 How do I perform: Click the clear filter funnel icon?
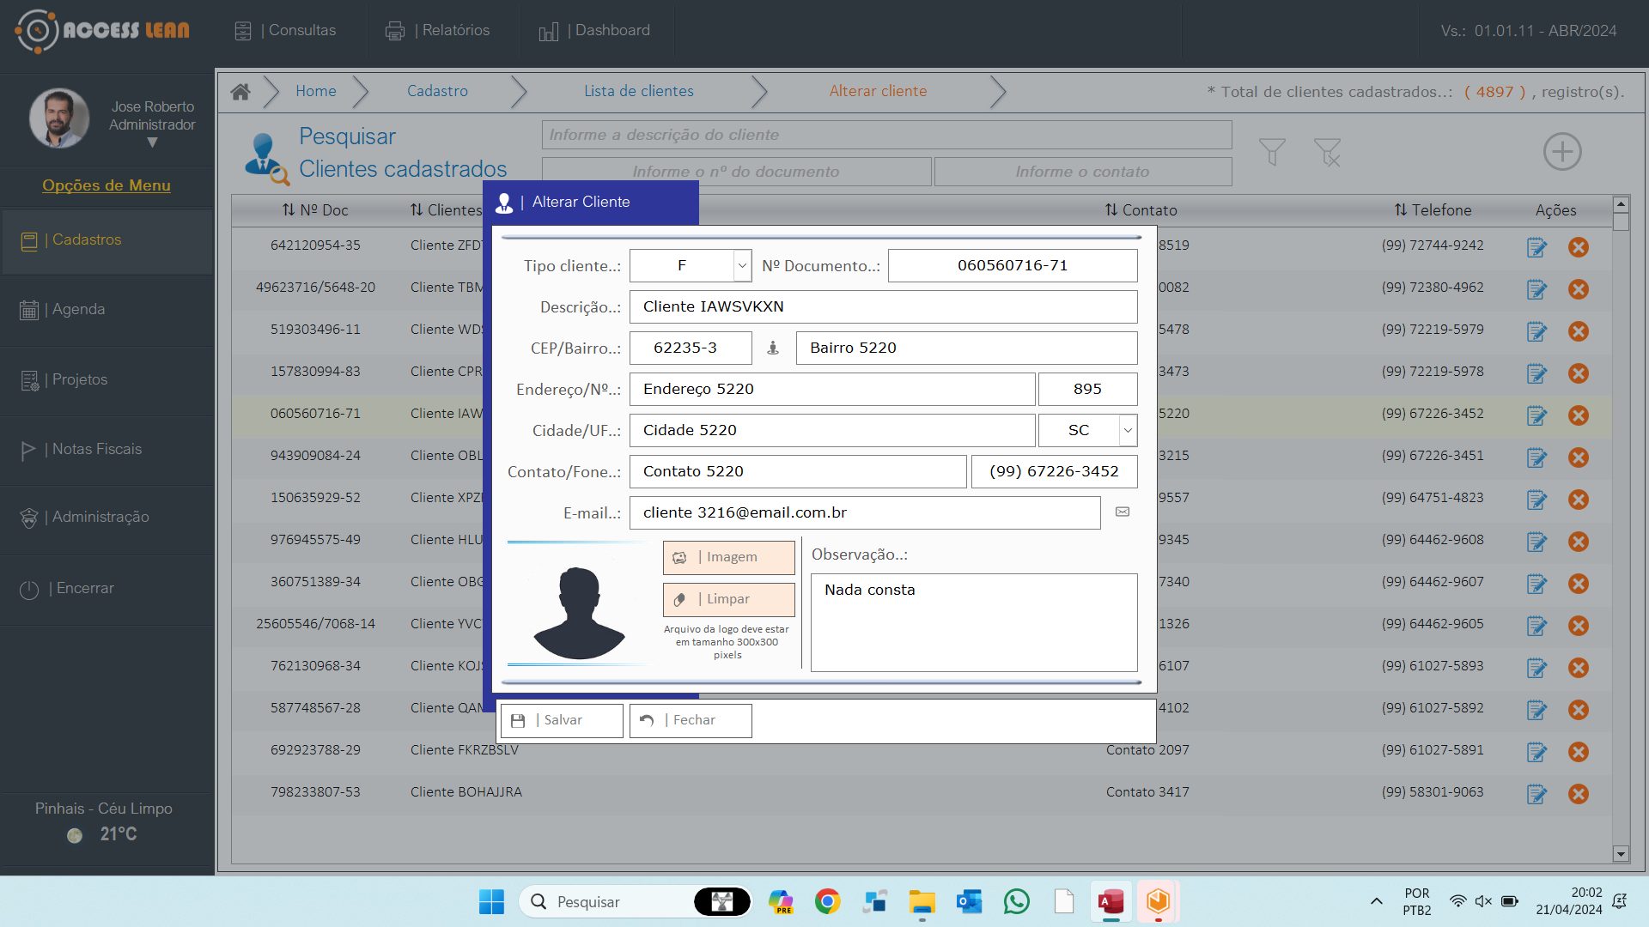click(1328, 152)
